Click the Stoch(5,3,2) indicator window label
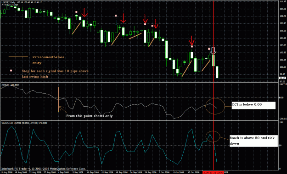 click(x=24, y=123)
